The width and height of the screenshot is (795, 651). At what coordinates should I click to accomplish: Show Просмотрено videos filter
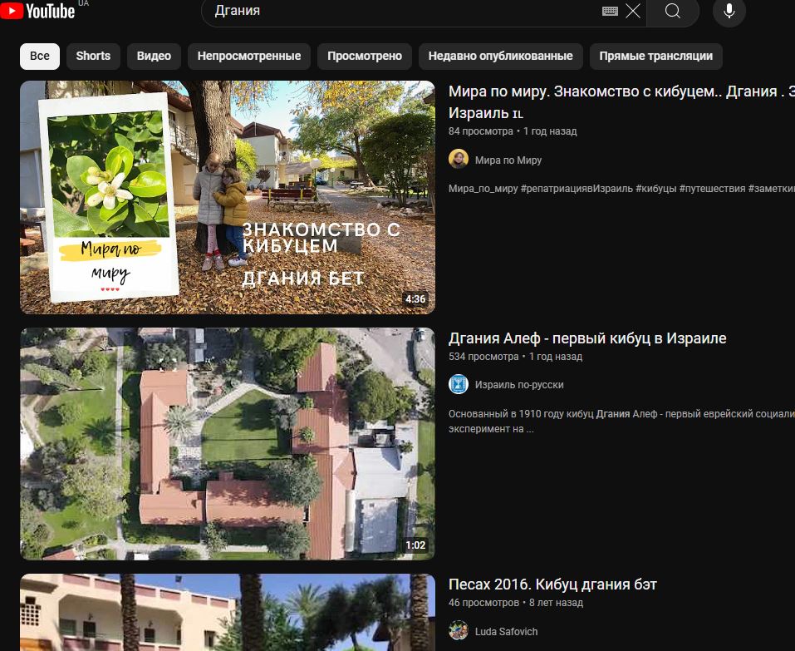click(x=365, y=57)
